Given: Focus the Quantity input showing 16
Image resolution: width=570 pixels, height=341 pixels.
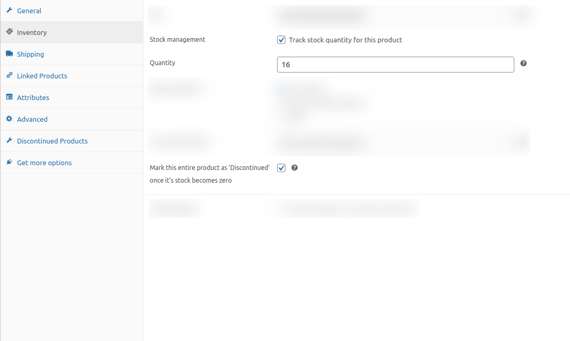Looking at the screenshot, I should click(395, 65).
